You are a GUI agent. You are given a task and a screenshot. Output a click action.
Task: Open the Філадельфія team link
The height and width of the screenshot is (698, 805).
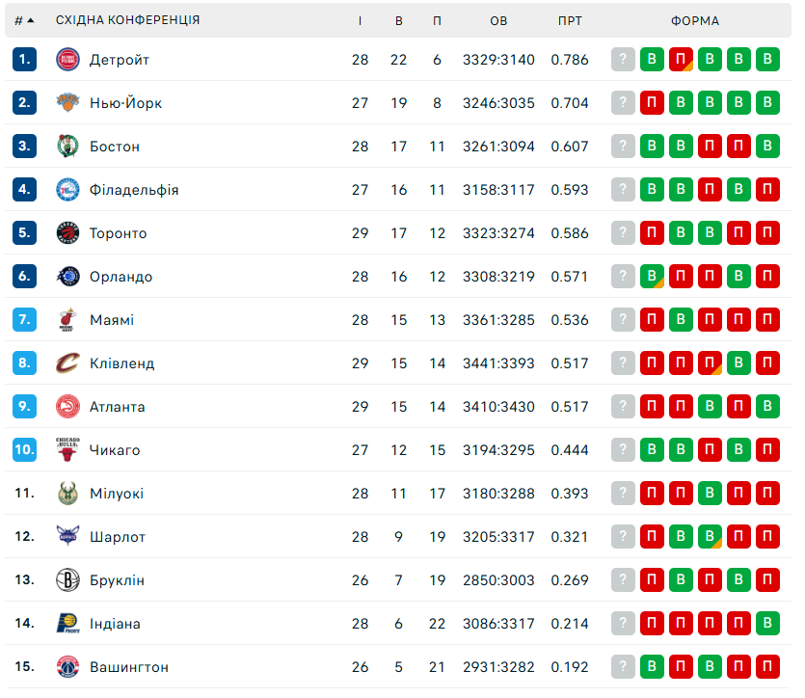(134, 190)
